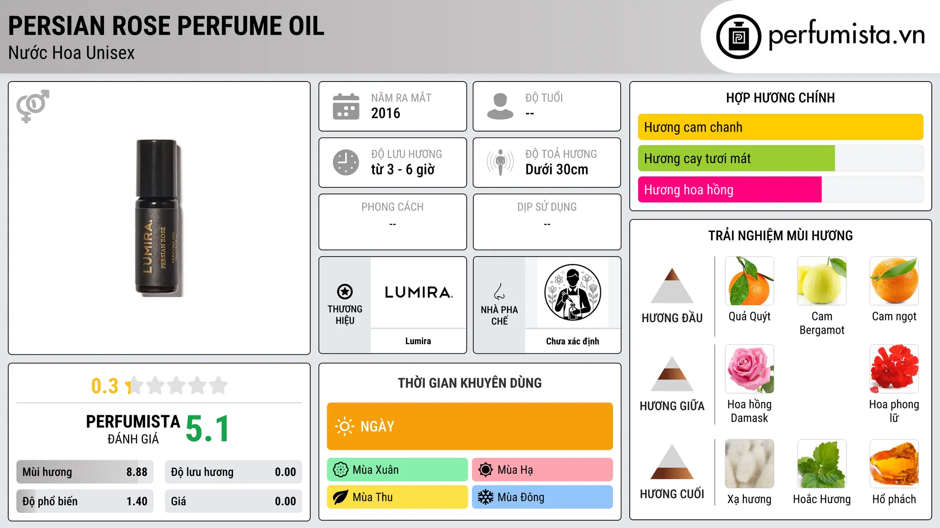Click the sun icon beside Mùa Hạ

coord(485,470)
